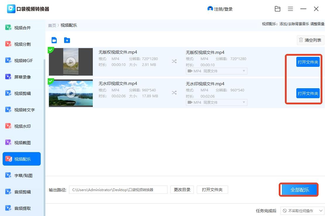Open the 任务完成后 action dropdown
The height and width of the screenshot is (216, 325).
pyautogui.click(x=302, y=211)
